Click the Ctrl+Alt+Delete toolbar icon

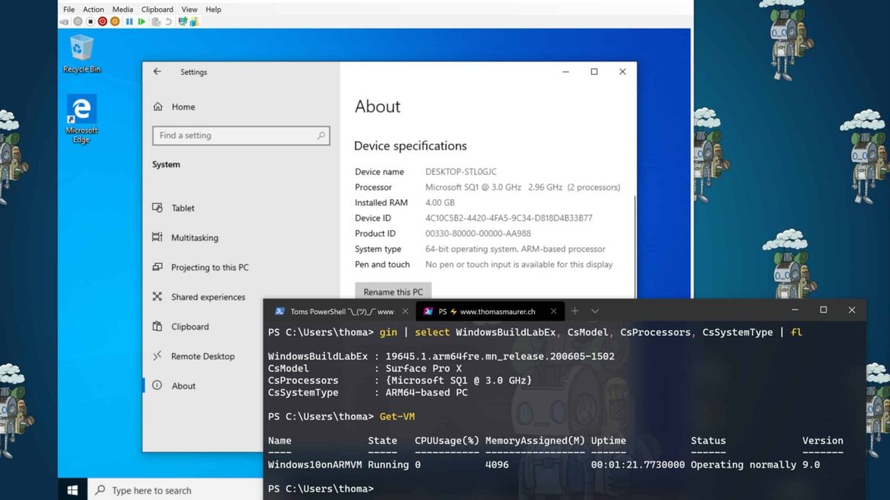[x=65, y=21]
